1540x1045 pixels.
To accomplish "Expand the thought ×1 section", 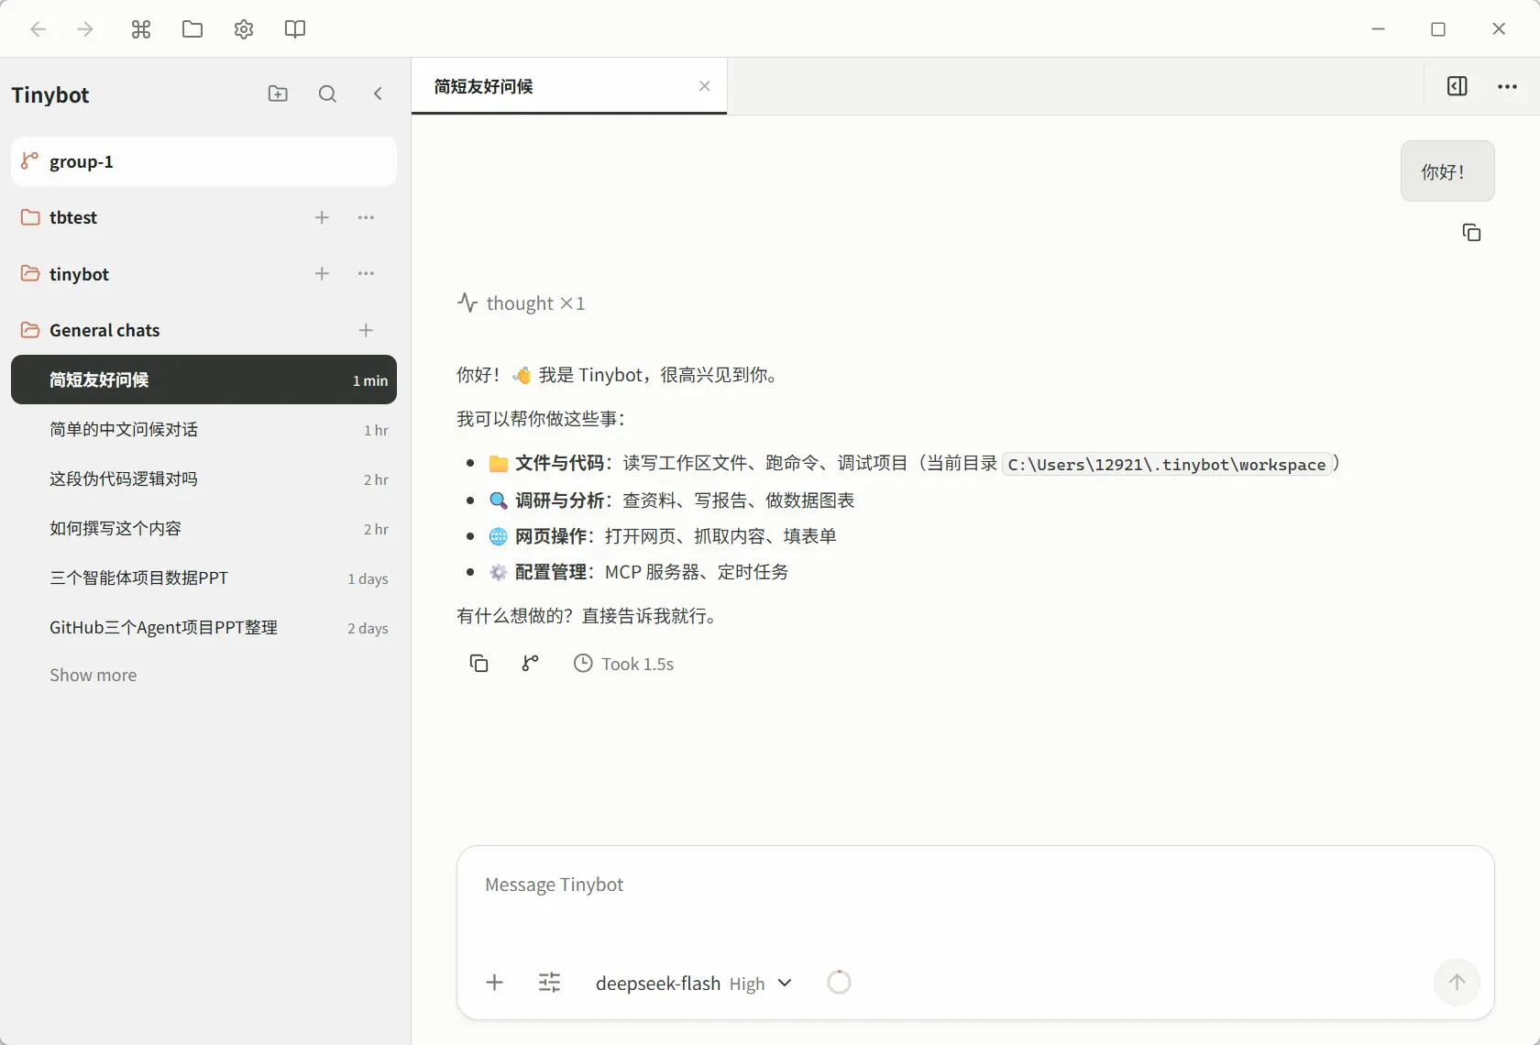I will (521, 303).
